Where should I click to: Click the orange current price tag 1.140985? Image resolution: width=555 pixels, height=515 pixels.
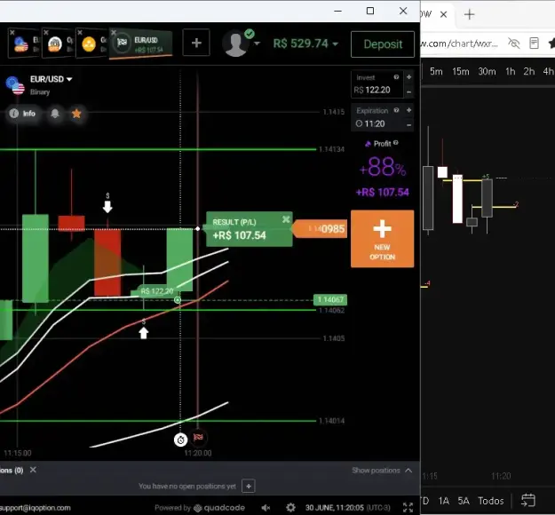(320, 229)
